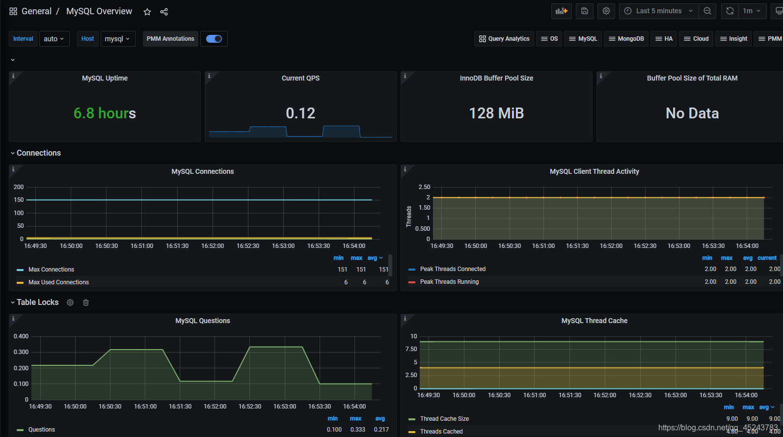Viewport: 783px width, 437px height.
Task: Open the MySQL dashboards menu
Action: pos(583,39)
